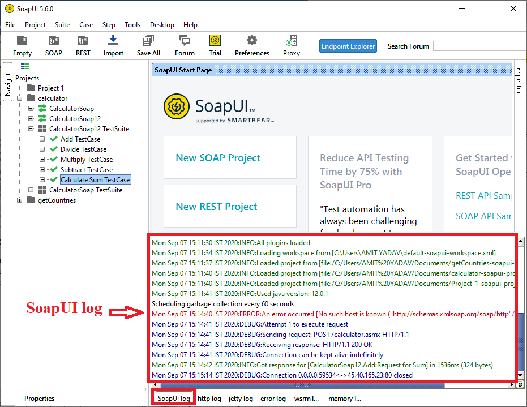Expand the CalculatorSoap12 interface node
The height and width of the screenshot is (407, 527).
[31, 119]
